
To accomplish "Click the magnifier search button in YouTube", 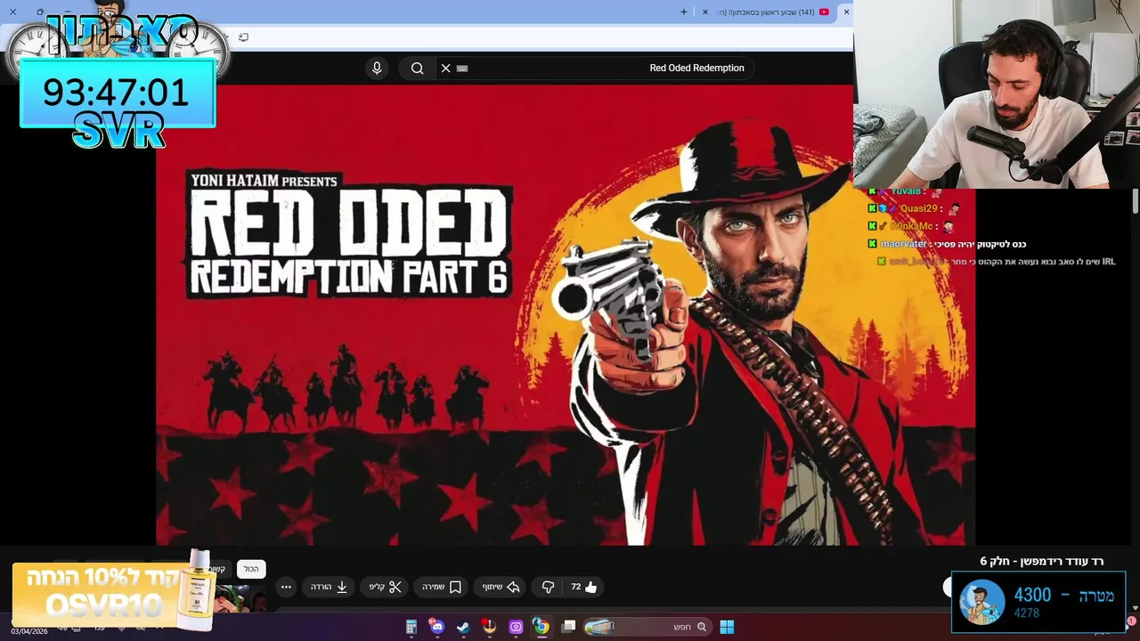I will [417, 68].
